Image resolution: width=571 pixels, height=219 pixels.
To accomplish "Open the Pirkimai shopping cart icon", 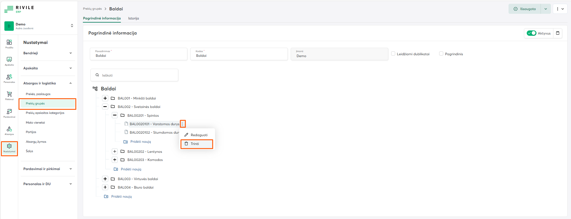I will pos(9,95).
